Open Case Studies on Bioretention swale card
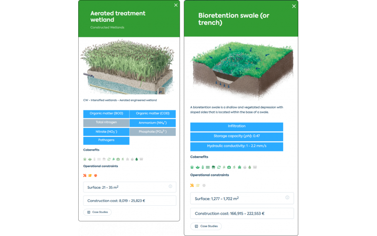The width and height of the screenshot is (377, 236). point(206,226)
